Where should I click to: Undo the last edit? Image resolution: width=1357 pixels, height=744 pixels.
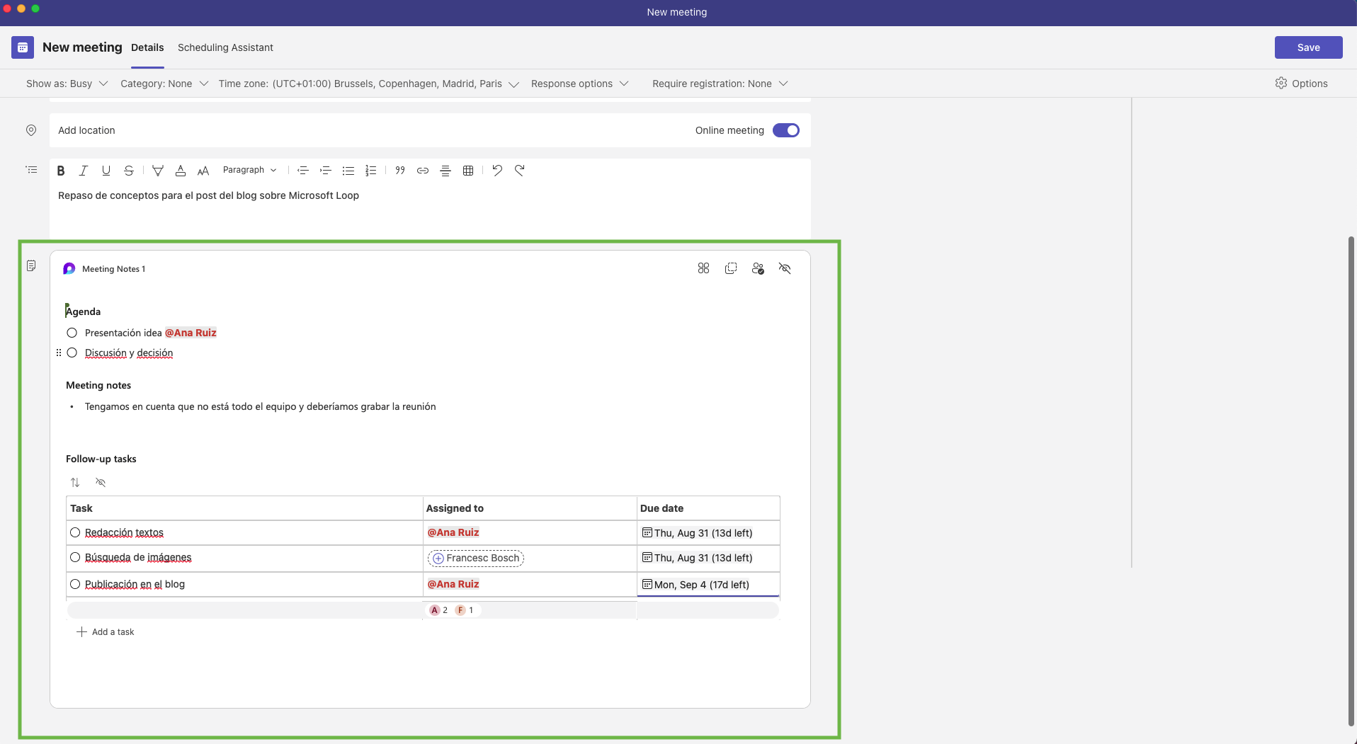497,171
